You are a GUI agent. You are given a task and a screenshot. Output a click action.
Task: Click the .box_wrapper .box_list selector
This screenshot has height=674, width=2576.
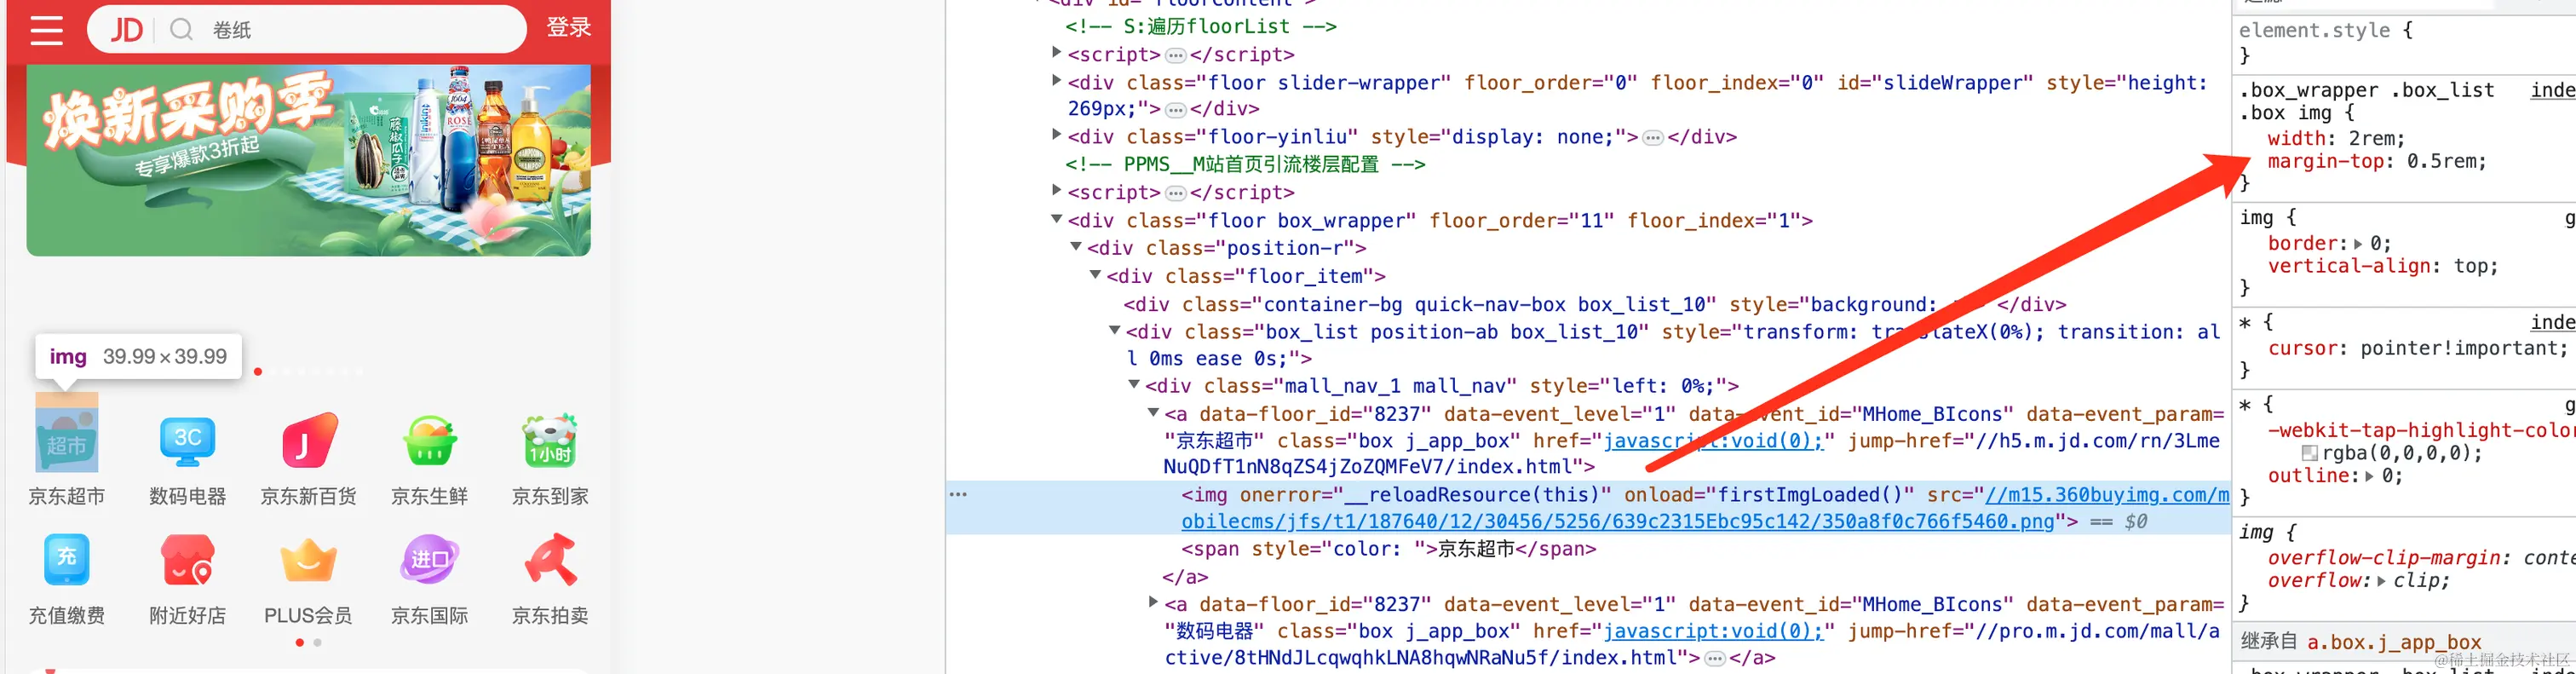[x=2367, y=90]
